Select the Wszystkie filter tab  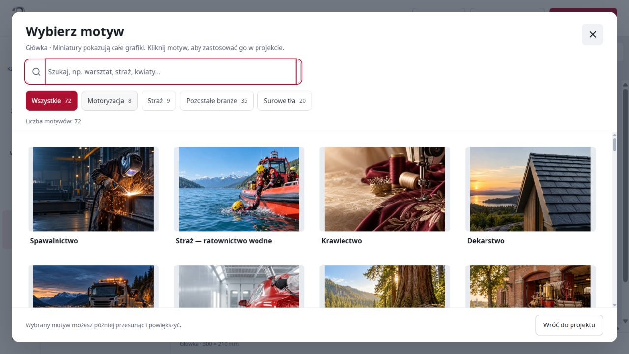52,101
